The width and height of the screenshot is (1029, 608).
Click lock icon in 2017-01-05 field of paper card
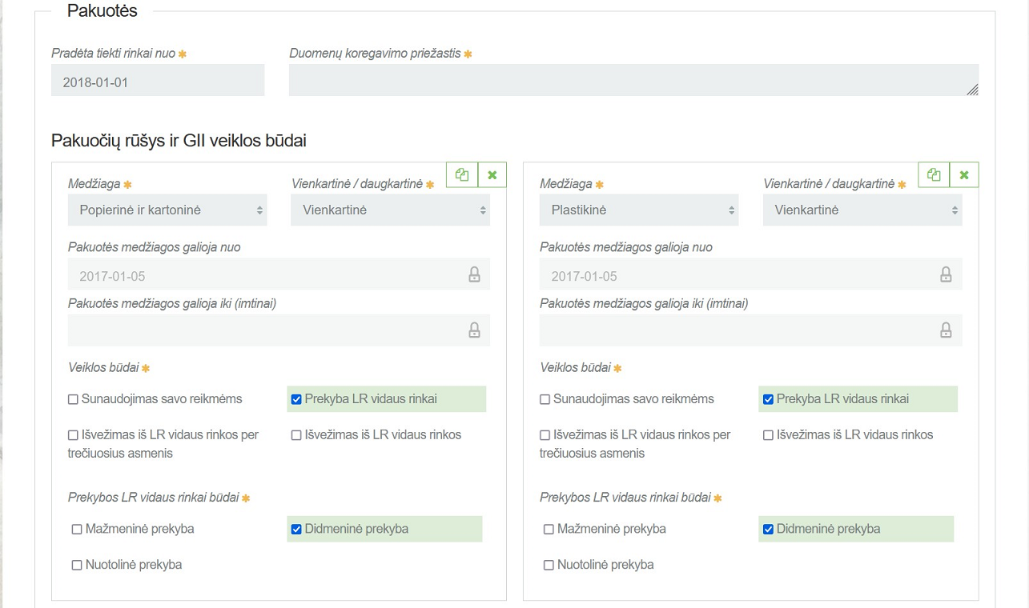click(x=474, y=275)
